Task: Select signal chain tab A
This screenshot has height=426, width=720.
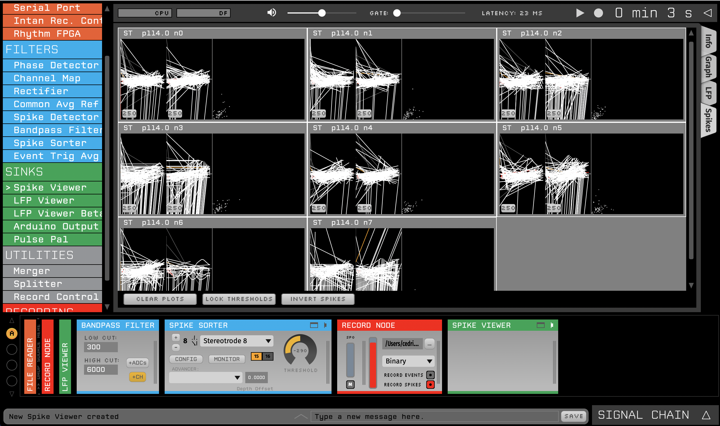Action: click(12, 333)
